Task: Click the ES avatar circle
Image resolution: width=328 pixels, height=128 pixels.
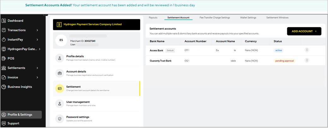Action: click(61, 40)
